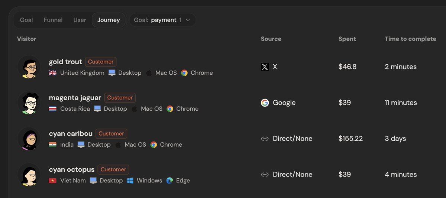The height and width of the screenshot is (198, 446).
Task: Open cyan octopus visitor name
Action: tap(72, 169)
